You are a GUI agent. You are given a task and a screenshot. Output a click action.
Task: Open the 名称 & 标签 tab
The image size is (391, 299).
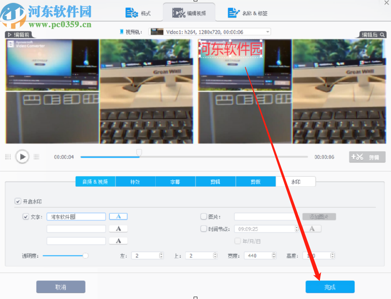pyautogui.click(x=247, y=13)
